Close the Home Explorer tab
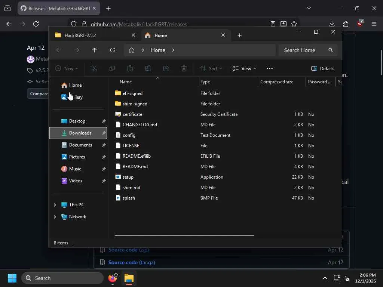 (223, 35)
